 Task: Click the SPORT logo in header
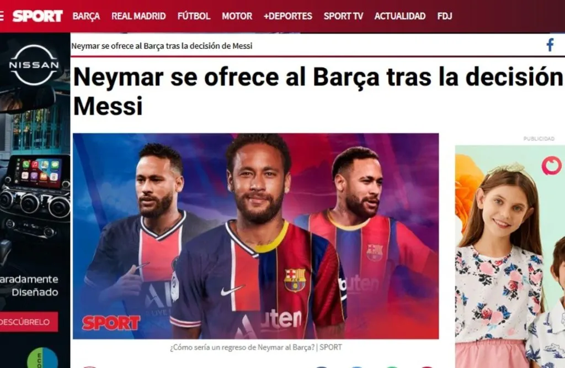click(x=38, y=16)
